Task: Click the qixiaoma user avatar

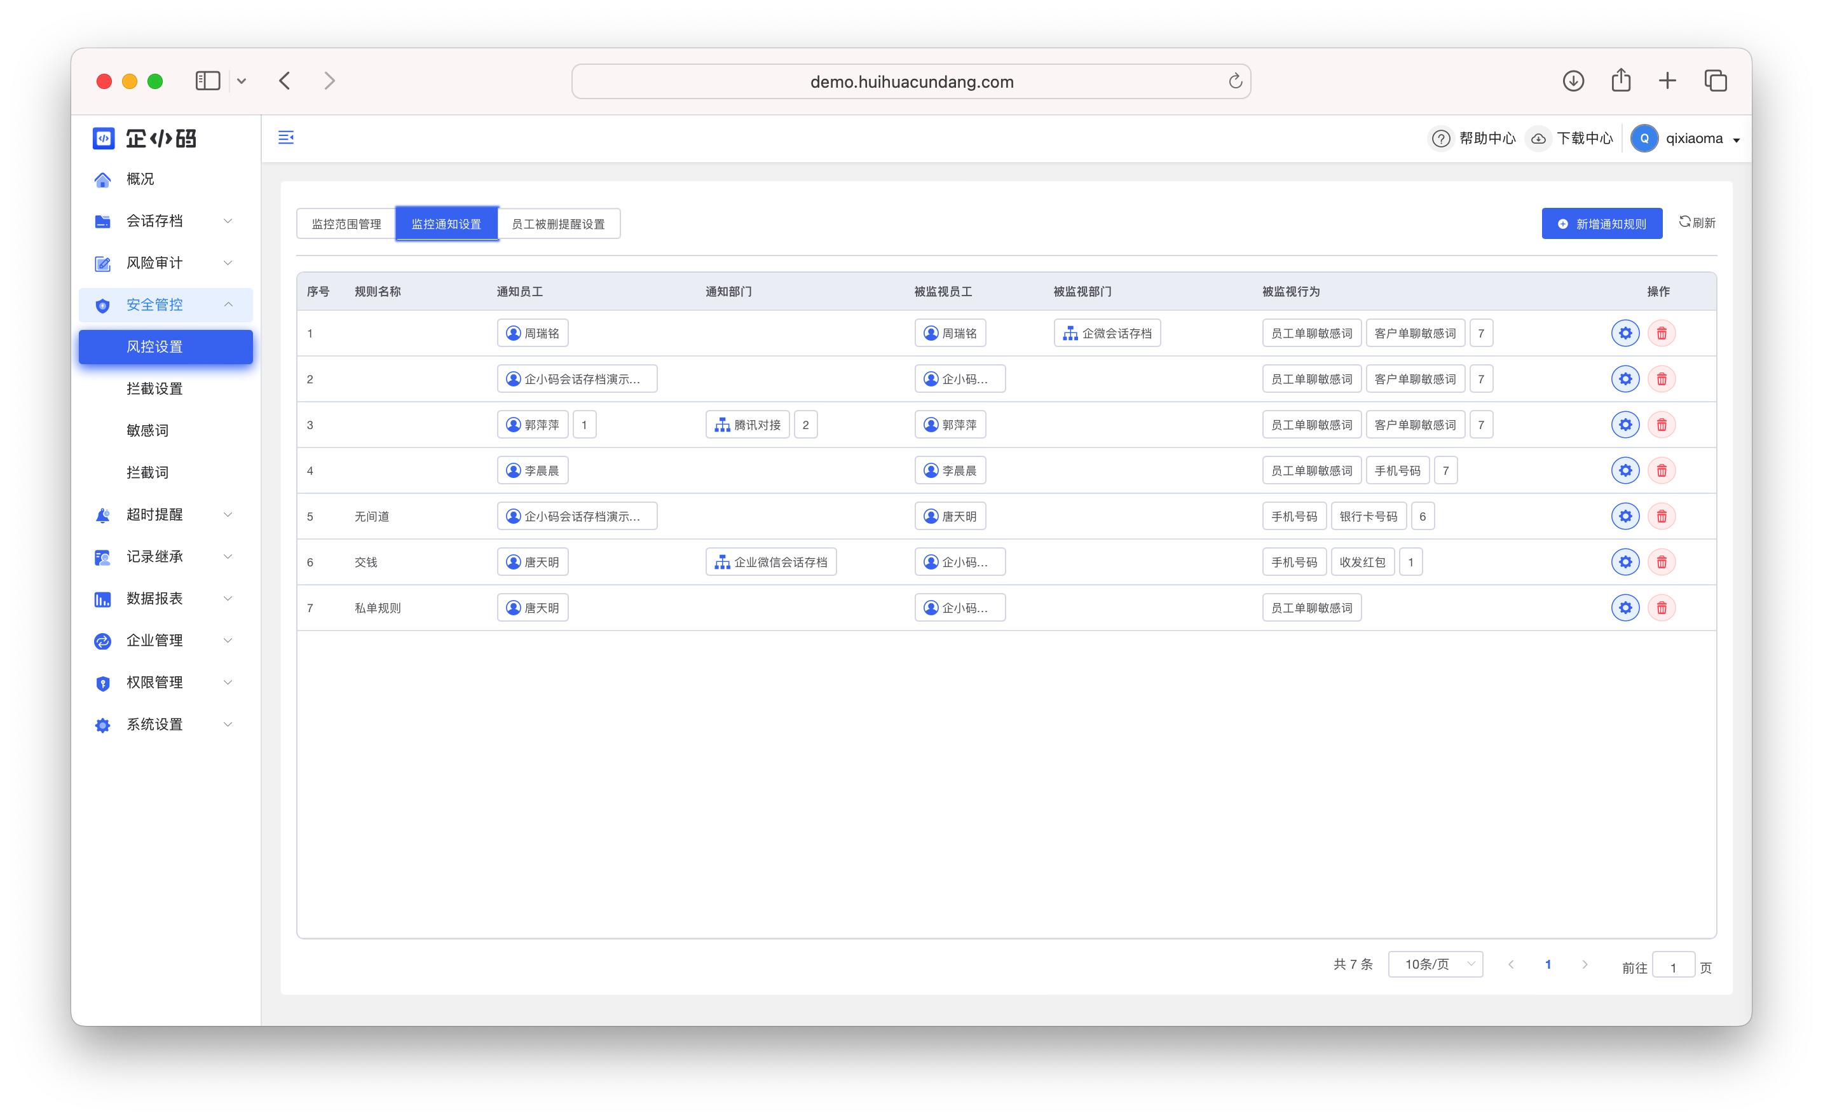Action: [1644, 139]
